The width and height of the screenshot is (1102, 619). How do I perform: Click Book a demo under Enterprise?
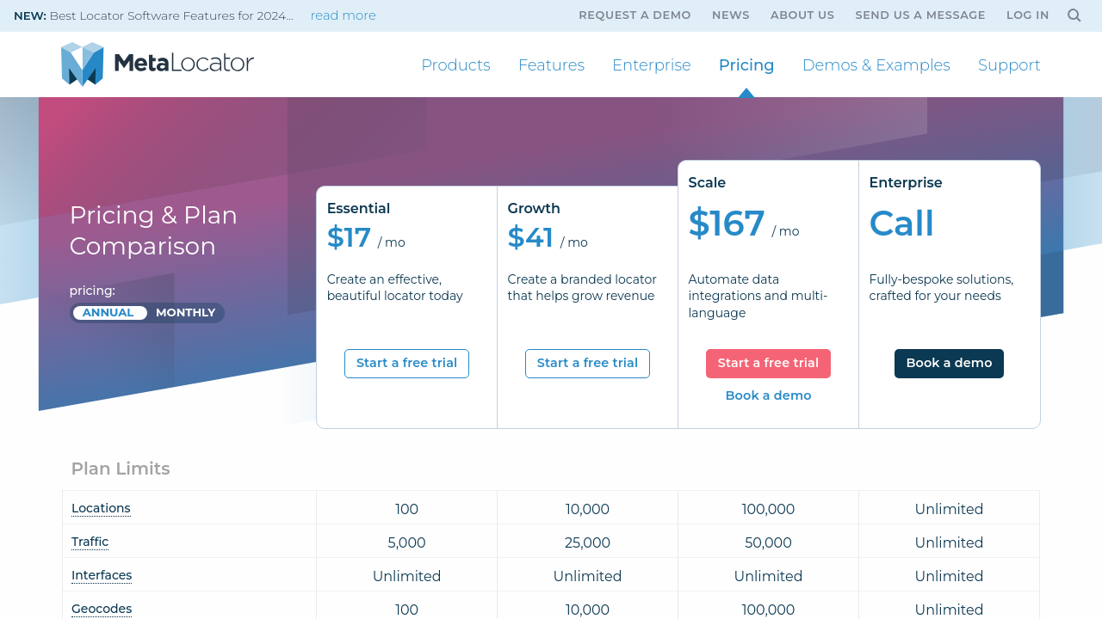pyautogui.click(x=949, y=364)
